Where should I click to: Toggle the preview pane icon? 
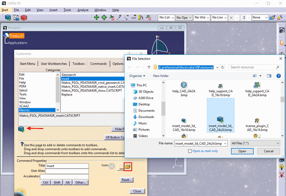click(266, 76)
